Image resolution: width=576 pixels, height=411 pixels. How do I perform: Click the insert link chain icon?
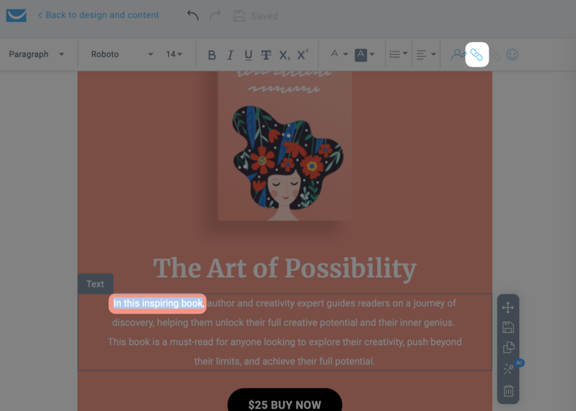[476, 55]
